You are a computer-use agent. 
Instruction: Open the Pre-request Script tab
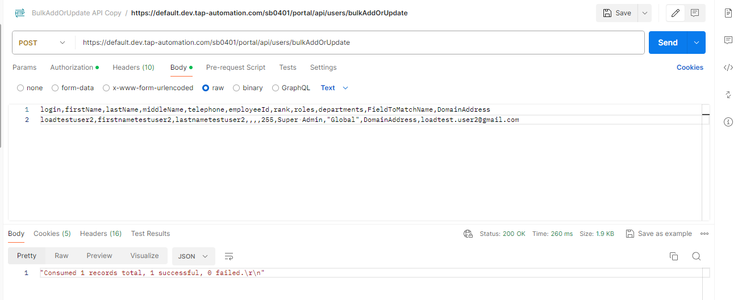(x=235, y=67)
